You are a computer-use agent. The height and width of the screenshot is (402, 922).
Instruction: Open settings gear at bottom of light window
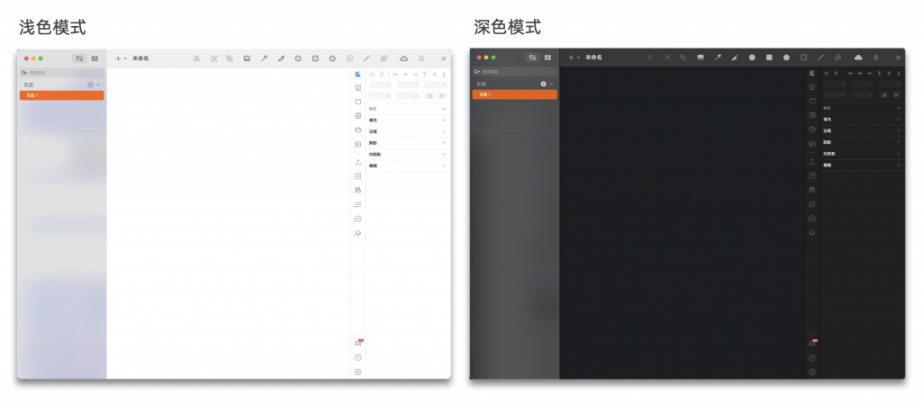point(357,371)
